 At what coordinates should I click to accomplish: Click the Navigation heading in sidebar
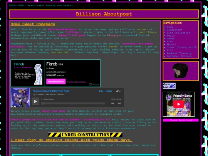[x=173, y=23]
